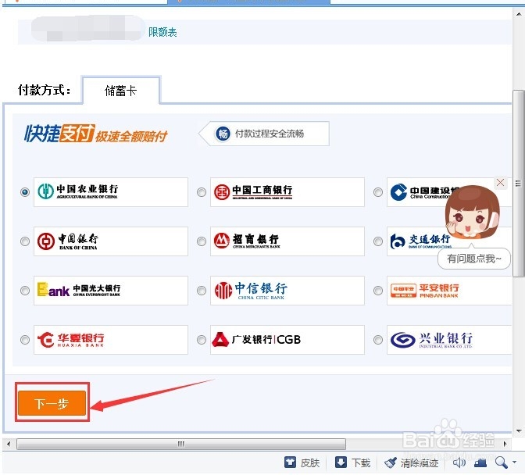The width and height of the screenshot is (525, 475).
Task: Select the 广发银行 CGB radio button
Action: pyautogui.click(x=202, y=340)
